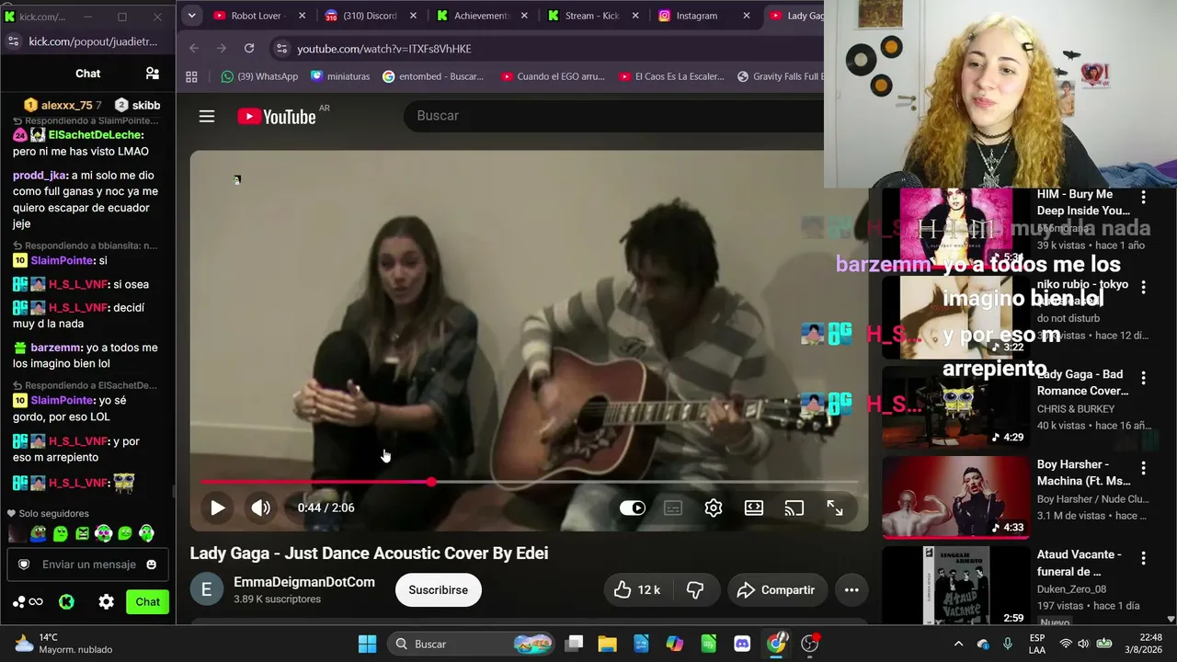Viewport: 1177px width, 662px height.
Task: Open Discord from taskbar
Action: [x=742, y=644]
